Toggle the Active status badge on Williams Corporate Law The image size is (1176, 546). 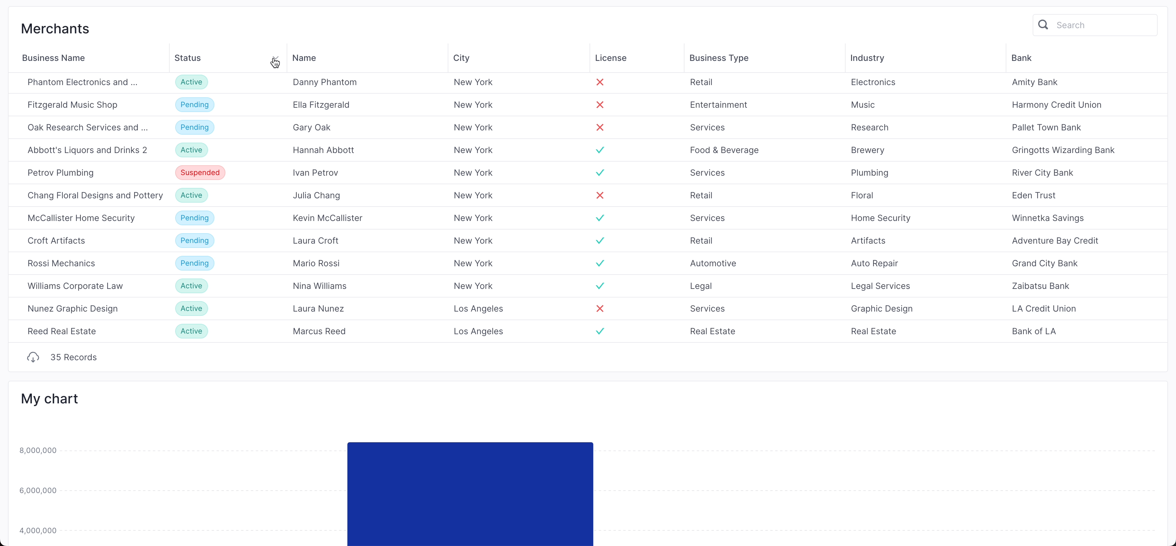(191, 286)
